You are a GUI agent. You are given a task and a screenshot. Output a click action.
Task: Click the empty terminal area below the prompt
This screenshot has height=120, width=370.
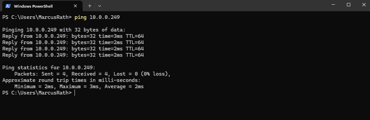coord(185,108)
